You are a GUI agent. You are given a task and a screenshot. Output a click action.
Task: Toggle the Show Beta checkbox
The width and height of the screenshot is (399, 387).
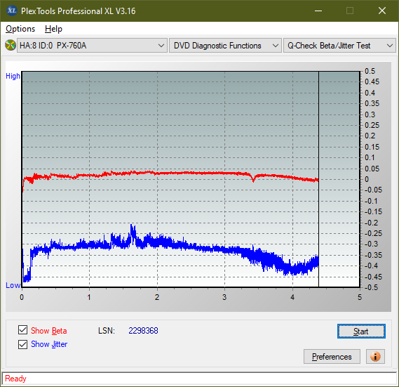click(22, 329)
